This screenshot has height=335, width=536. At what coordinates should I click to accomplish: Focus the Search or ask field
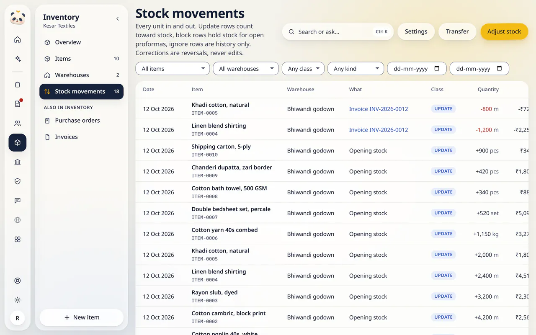coord(338,31)
